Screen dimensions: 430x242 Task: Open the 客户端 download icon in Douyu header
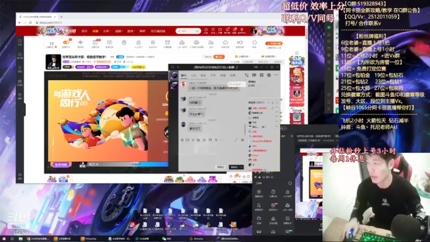pyautogui.click(x=227, y=30)
